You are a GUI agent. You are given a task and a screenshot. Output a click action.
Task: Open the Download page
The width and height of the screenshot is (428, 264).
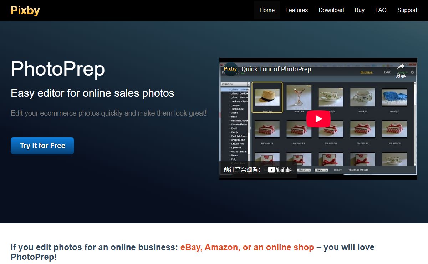[x=331, y=10]
